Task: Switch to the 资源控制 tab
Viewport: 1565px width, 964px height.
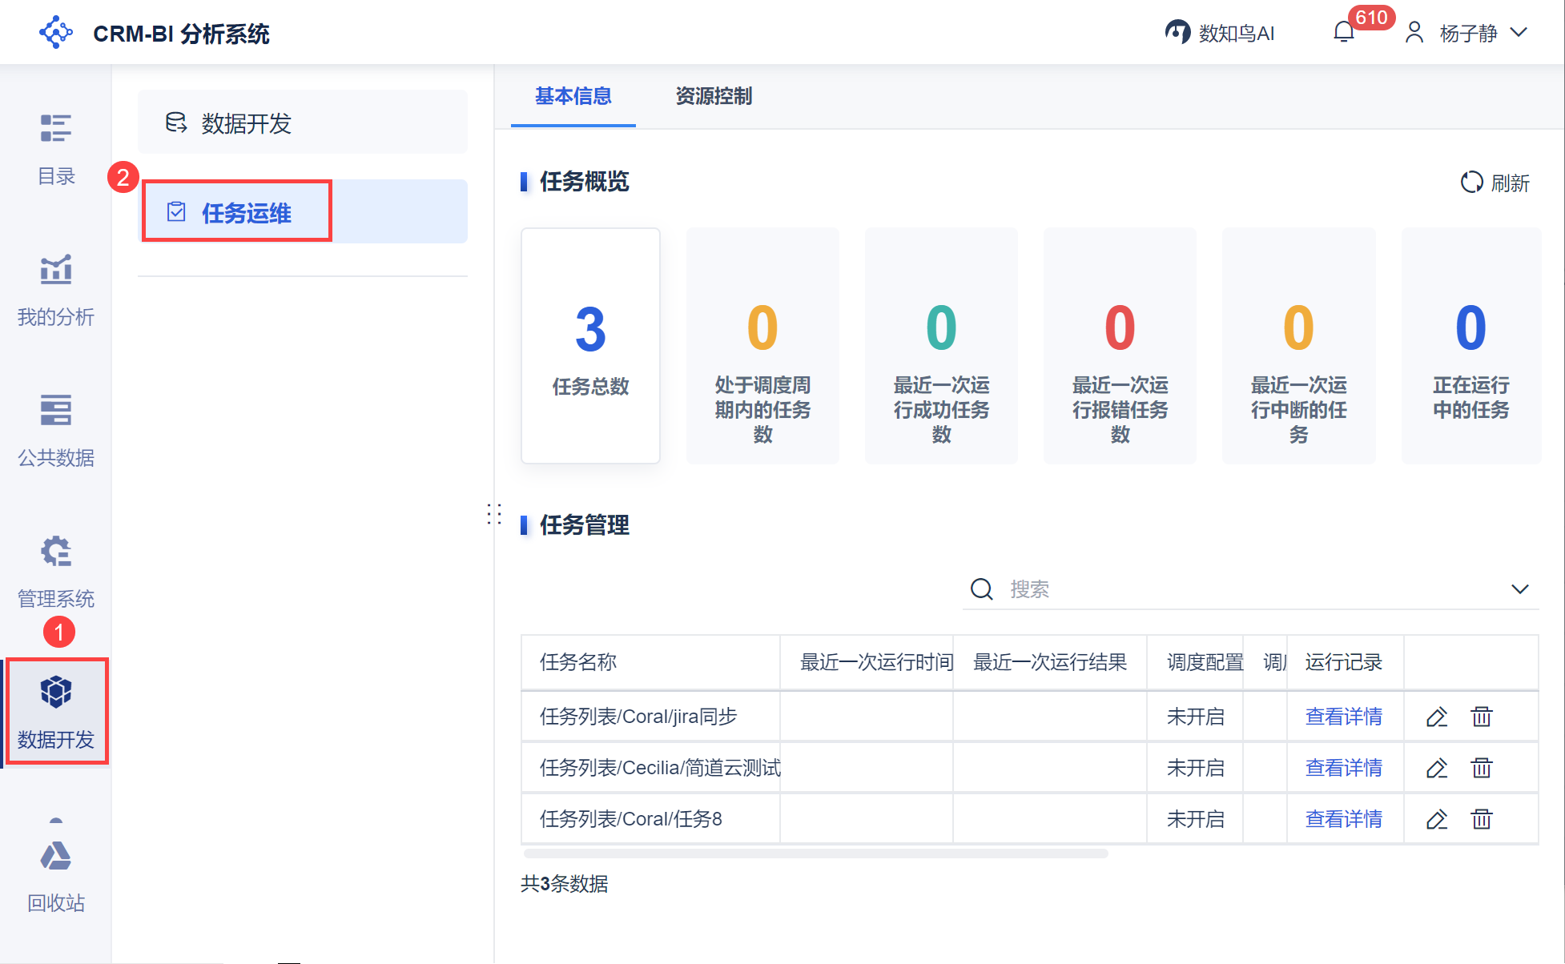Action: point(713,96)
